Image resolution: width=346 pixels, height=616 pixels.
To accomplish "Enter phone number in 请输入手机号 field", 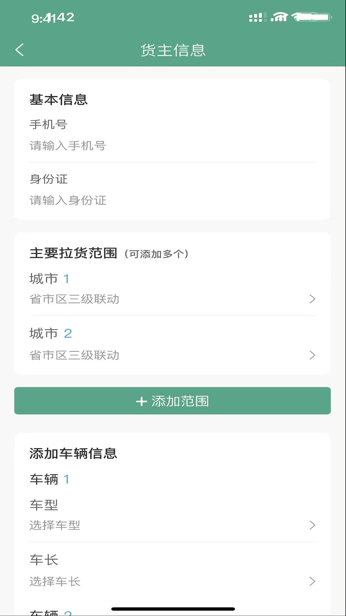I will pyautogui.click(x=68, y=146).
